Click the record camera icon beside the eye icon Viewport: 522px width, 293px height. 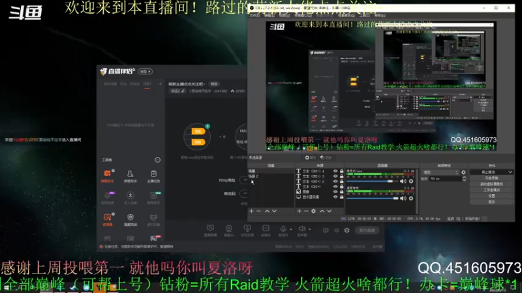click(326, 230)
